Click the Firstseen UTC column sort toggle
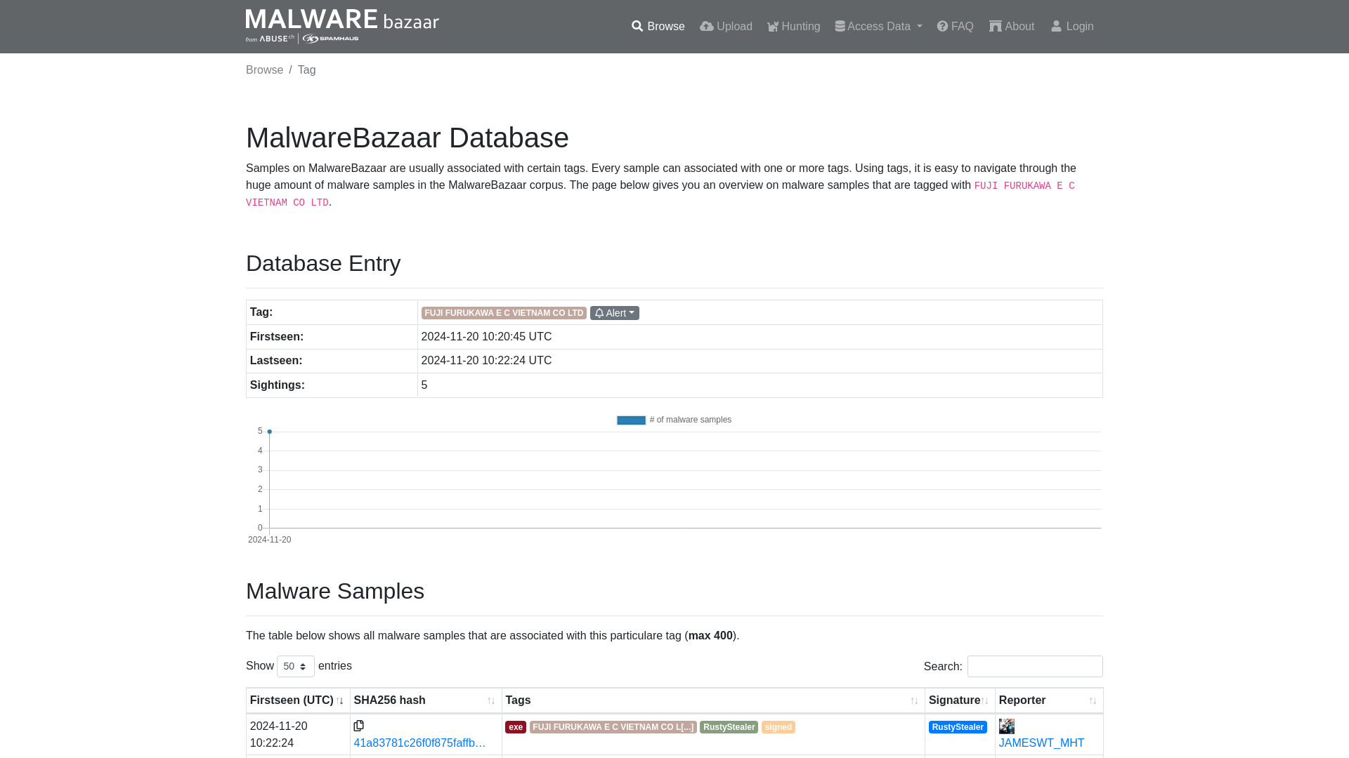 click(x=340, y=700)
